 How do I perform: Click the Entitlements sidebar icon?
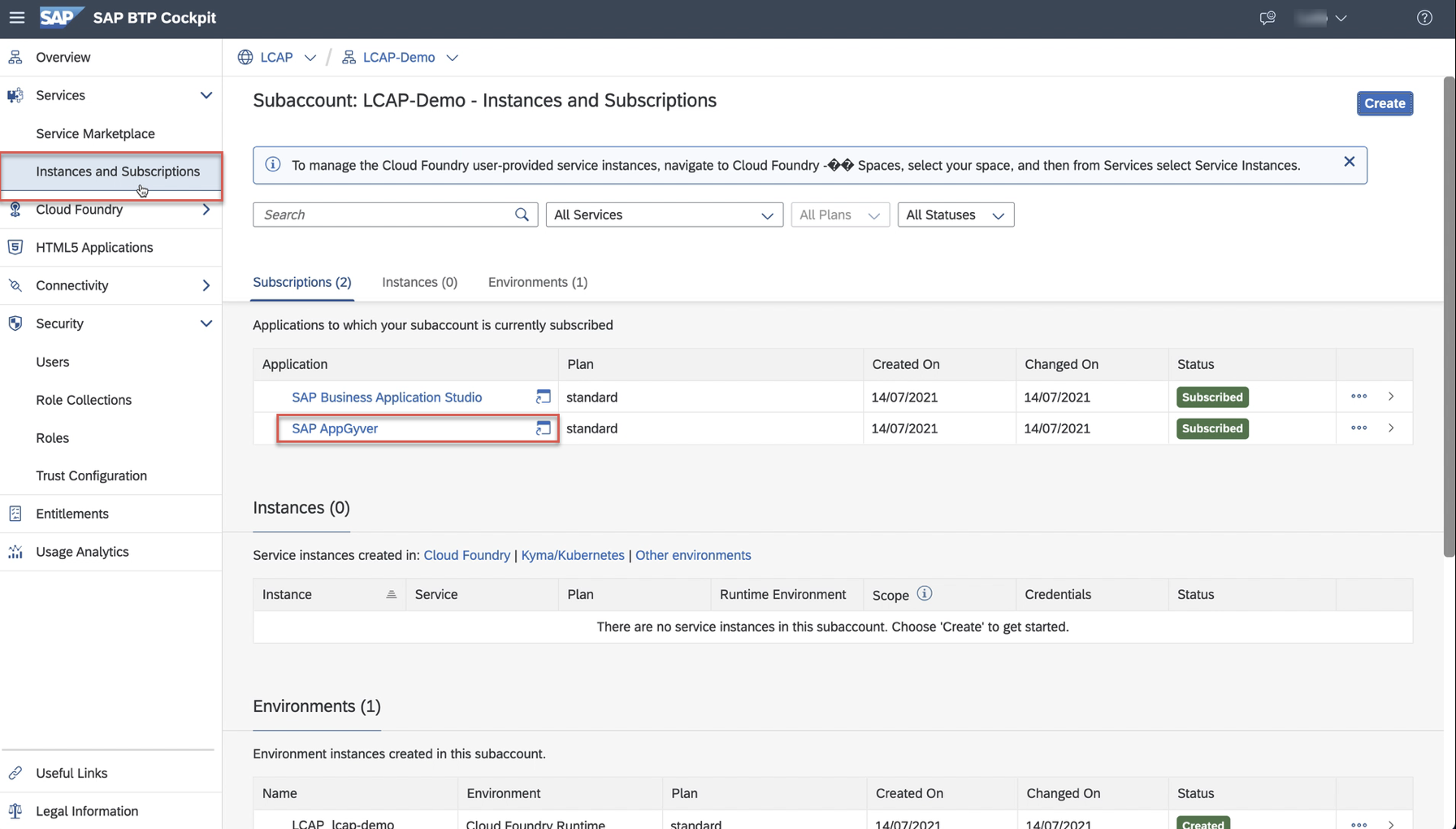15,514
